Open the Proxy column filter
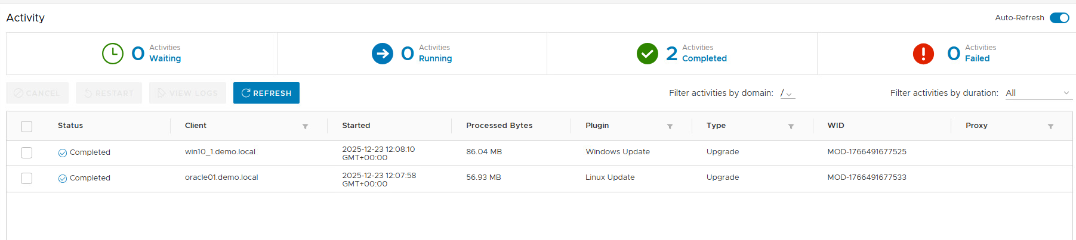The image size is (1076, 240). click(x=1050, y=126)
